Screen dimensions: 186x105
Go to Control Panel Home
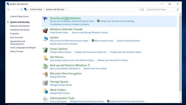[x=19, y=16]
